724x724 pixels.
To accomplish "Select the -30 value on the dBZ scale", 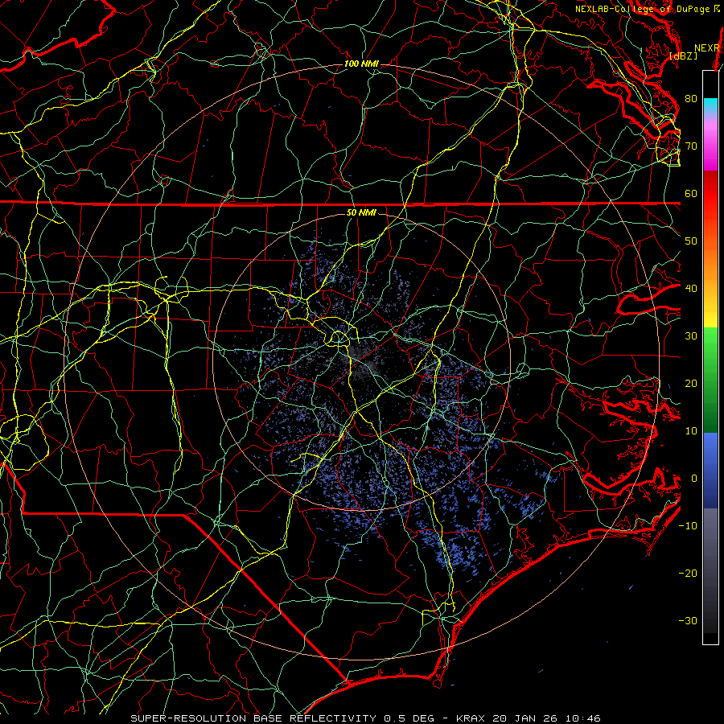I will click(688, 620).
